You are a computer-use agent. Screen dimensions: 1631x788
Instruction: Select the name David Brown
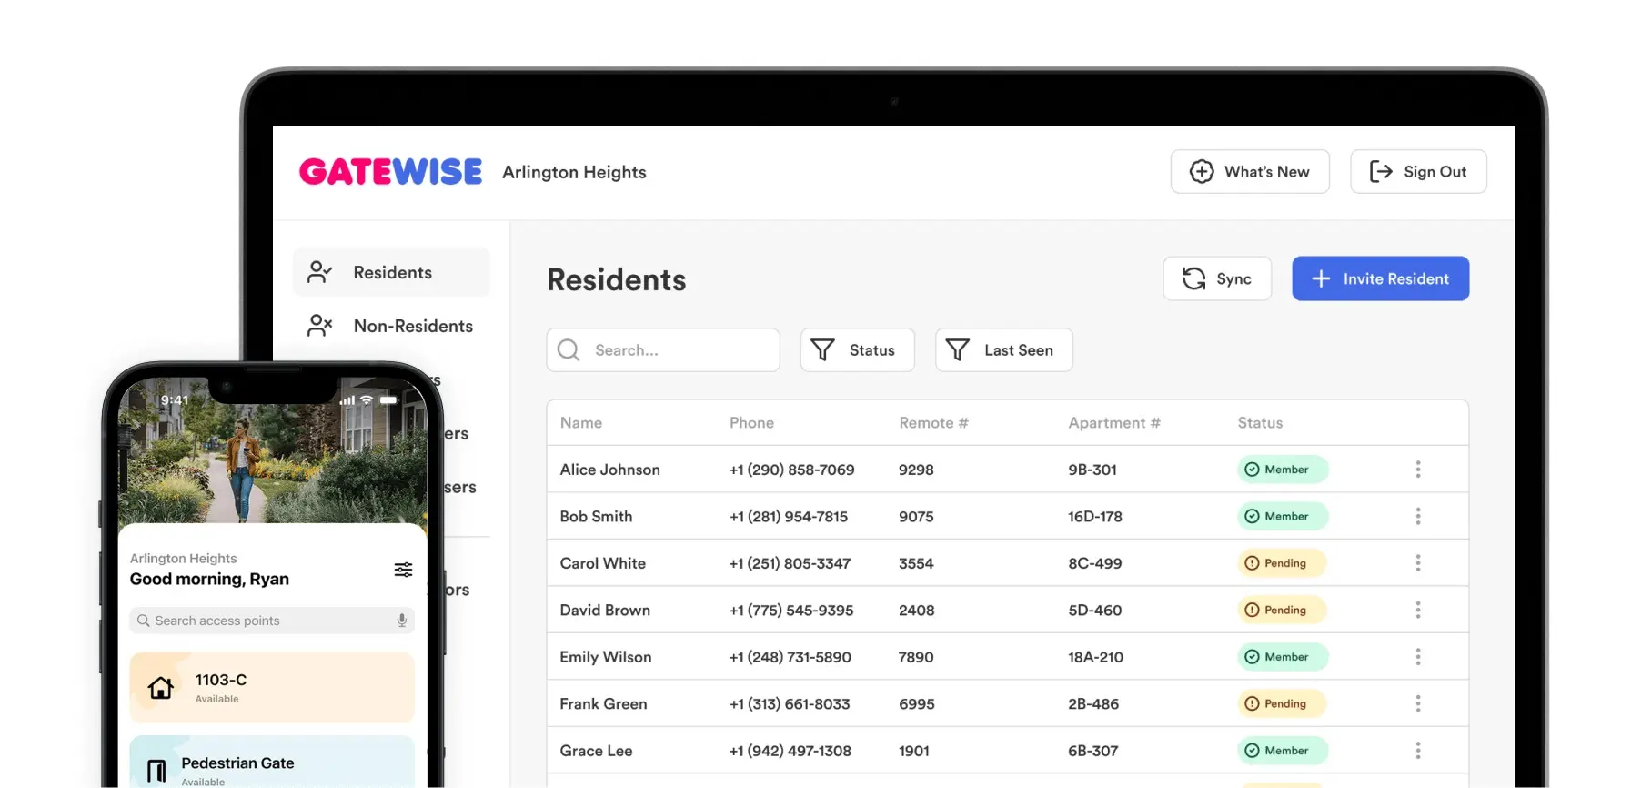point(605,610)
